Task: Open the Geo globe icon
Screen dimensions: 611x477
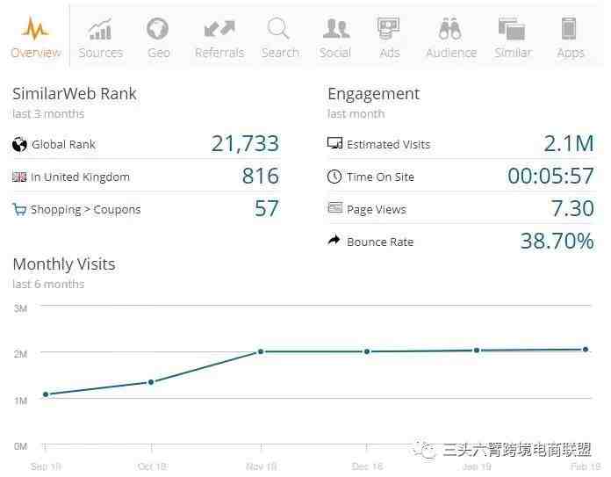Action: click(157, 28)
